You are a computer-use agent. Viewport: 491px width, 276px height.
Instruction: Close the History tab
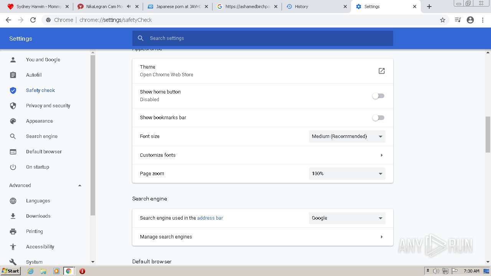click(x=345, y=7)
